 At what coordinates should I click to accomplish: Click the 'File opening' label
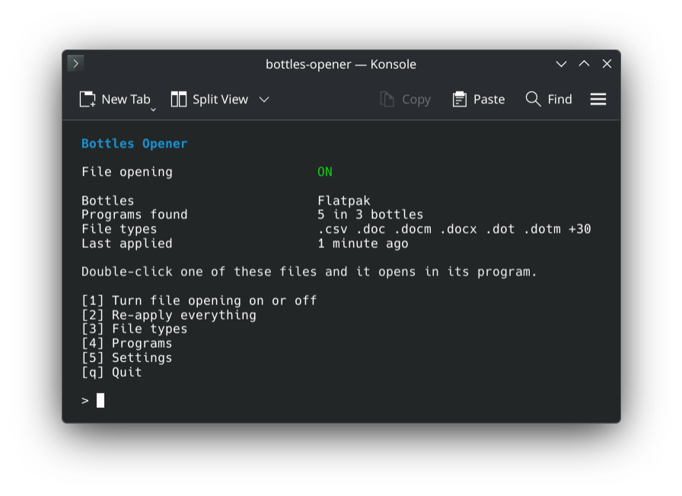point(127,172)
